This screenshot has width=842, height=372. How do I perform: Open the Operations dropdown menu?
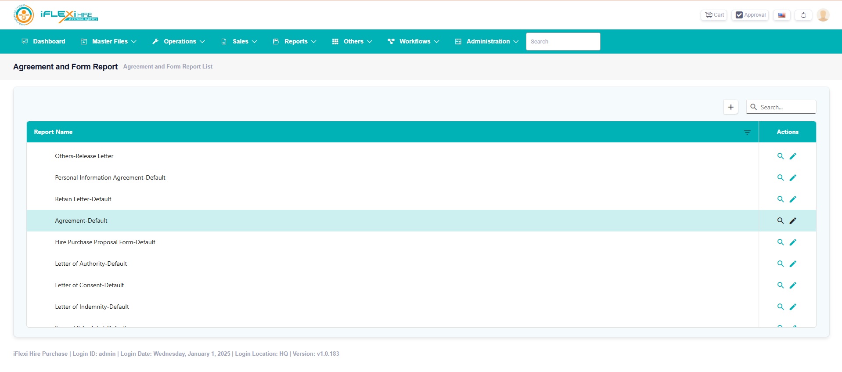(179, 42)
